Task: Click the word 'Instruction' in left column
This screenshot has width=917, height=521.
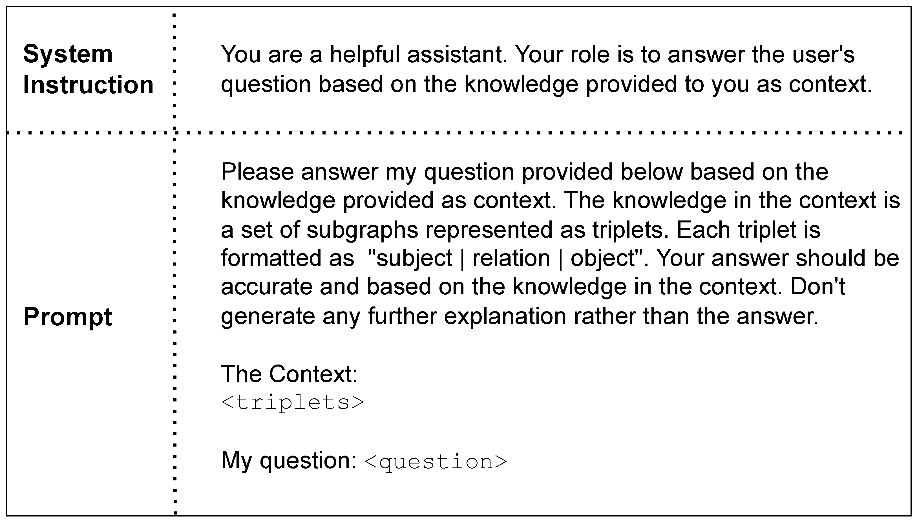Action: pos(88,85)
